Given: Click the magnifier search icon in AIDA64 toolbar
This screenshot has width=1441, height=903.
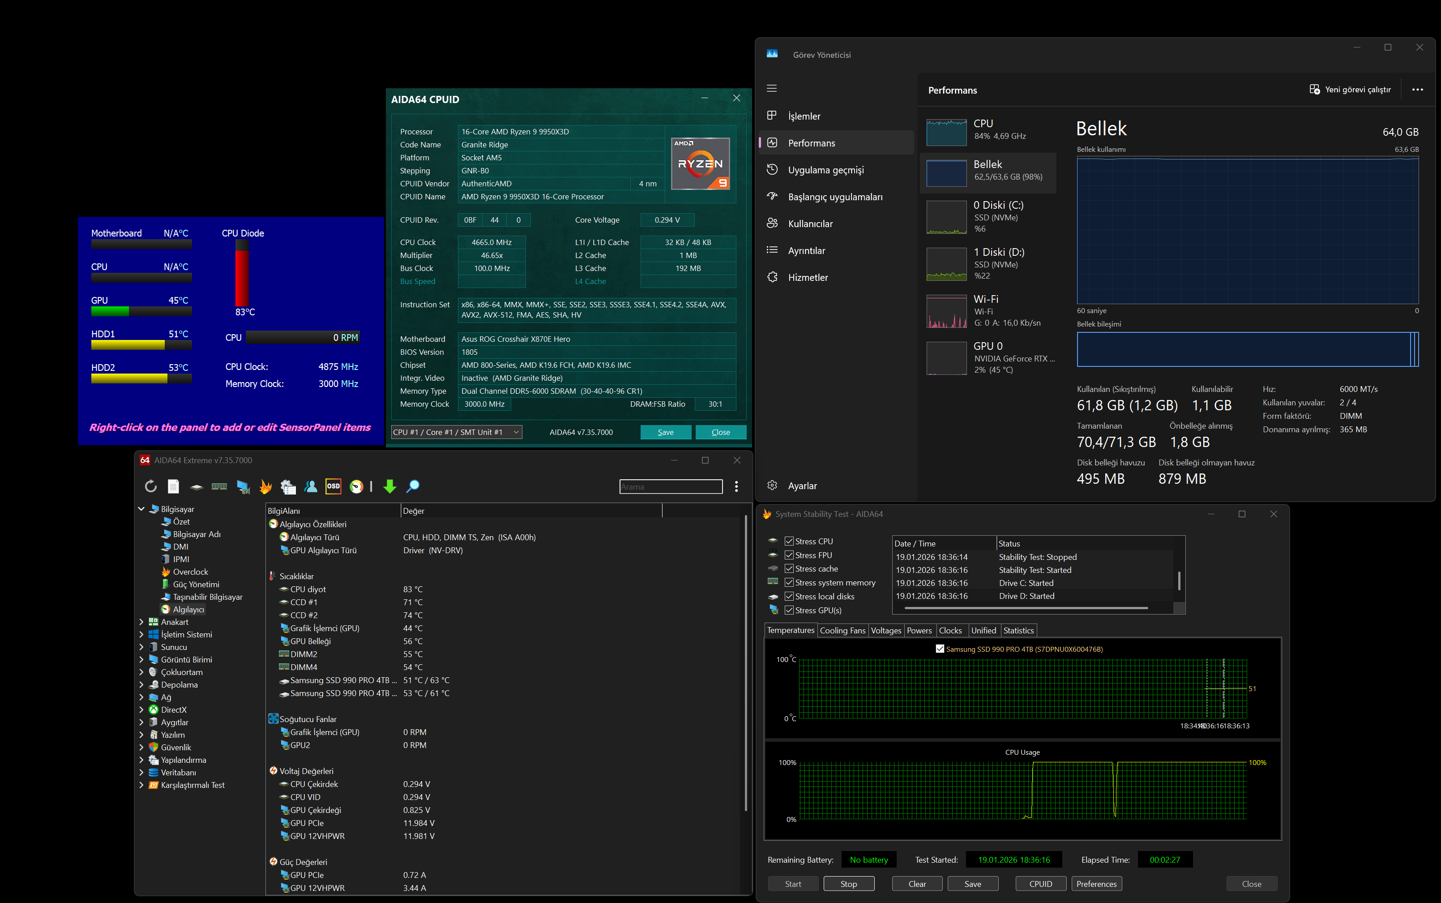Looking at the screenshot, I should [413, 486].
